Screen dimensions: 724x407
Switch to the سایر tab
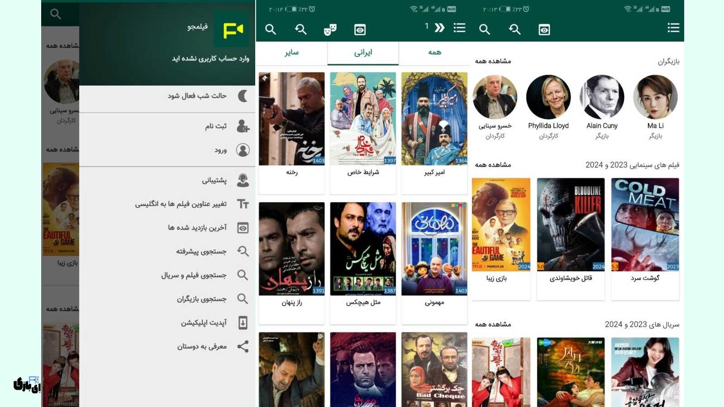coord(291,53)
